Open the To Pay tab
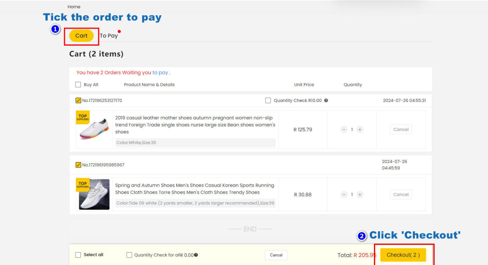488x265 pixels. coord(109,36)
